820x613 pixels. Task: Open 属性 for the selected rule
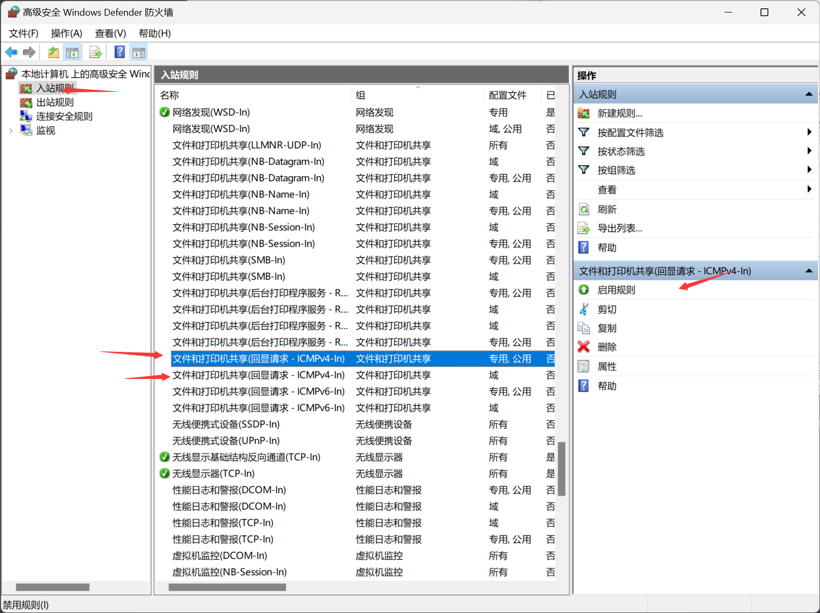(607, 366)
